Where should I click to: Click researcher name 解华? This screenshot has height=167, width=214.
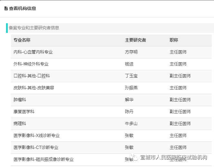pyautogui.click(x=129, y=100)
